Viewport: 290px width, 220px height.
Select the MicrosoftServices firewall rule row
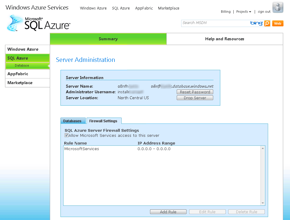coord(162,149)
